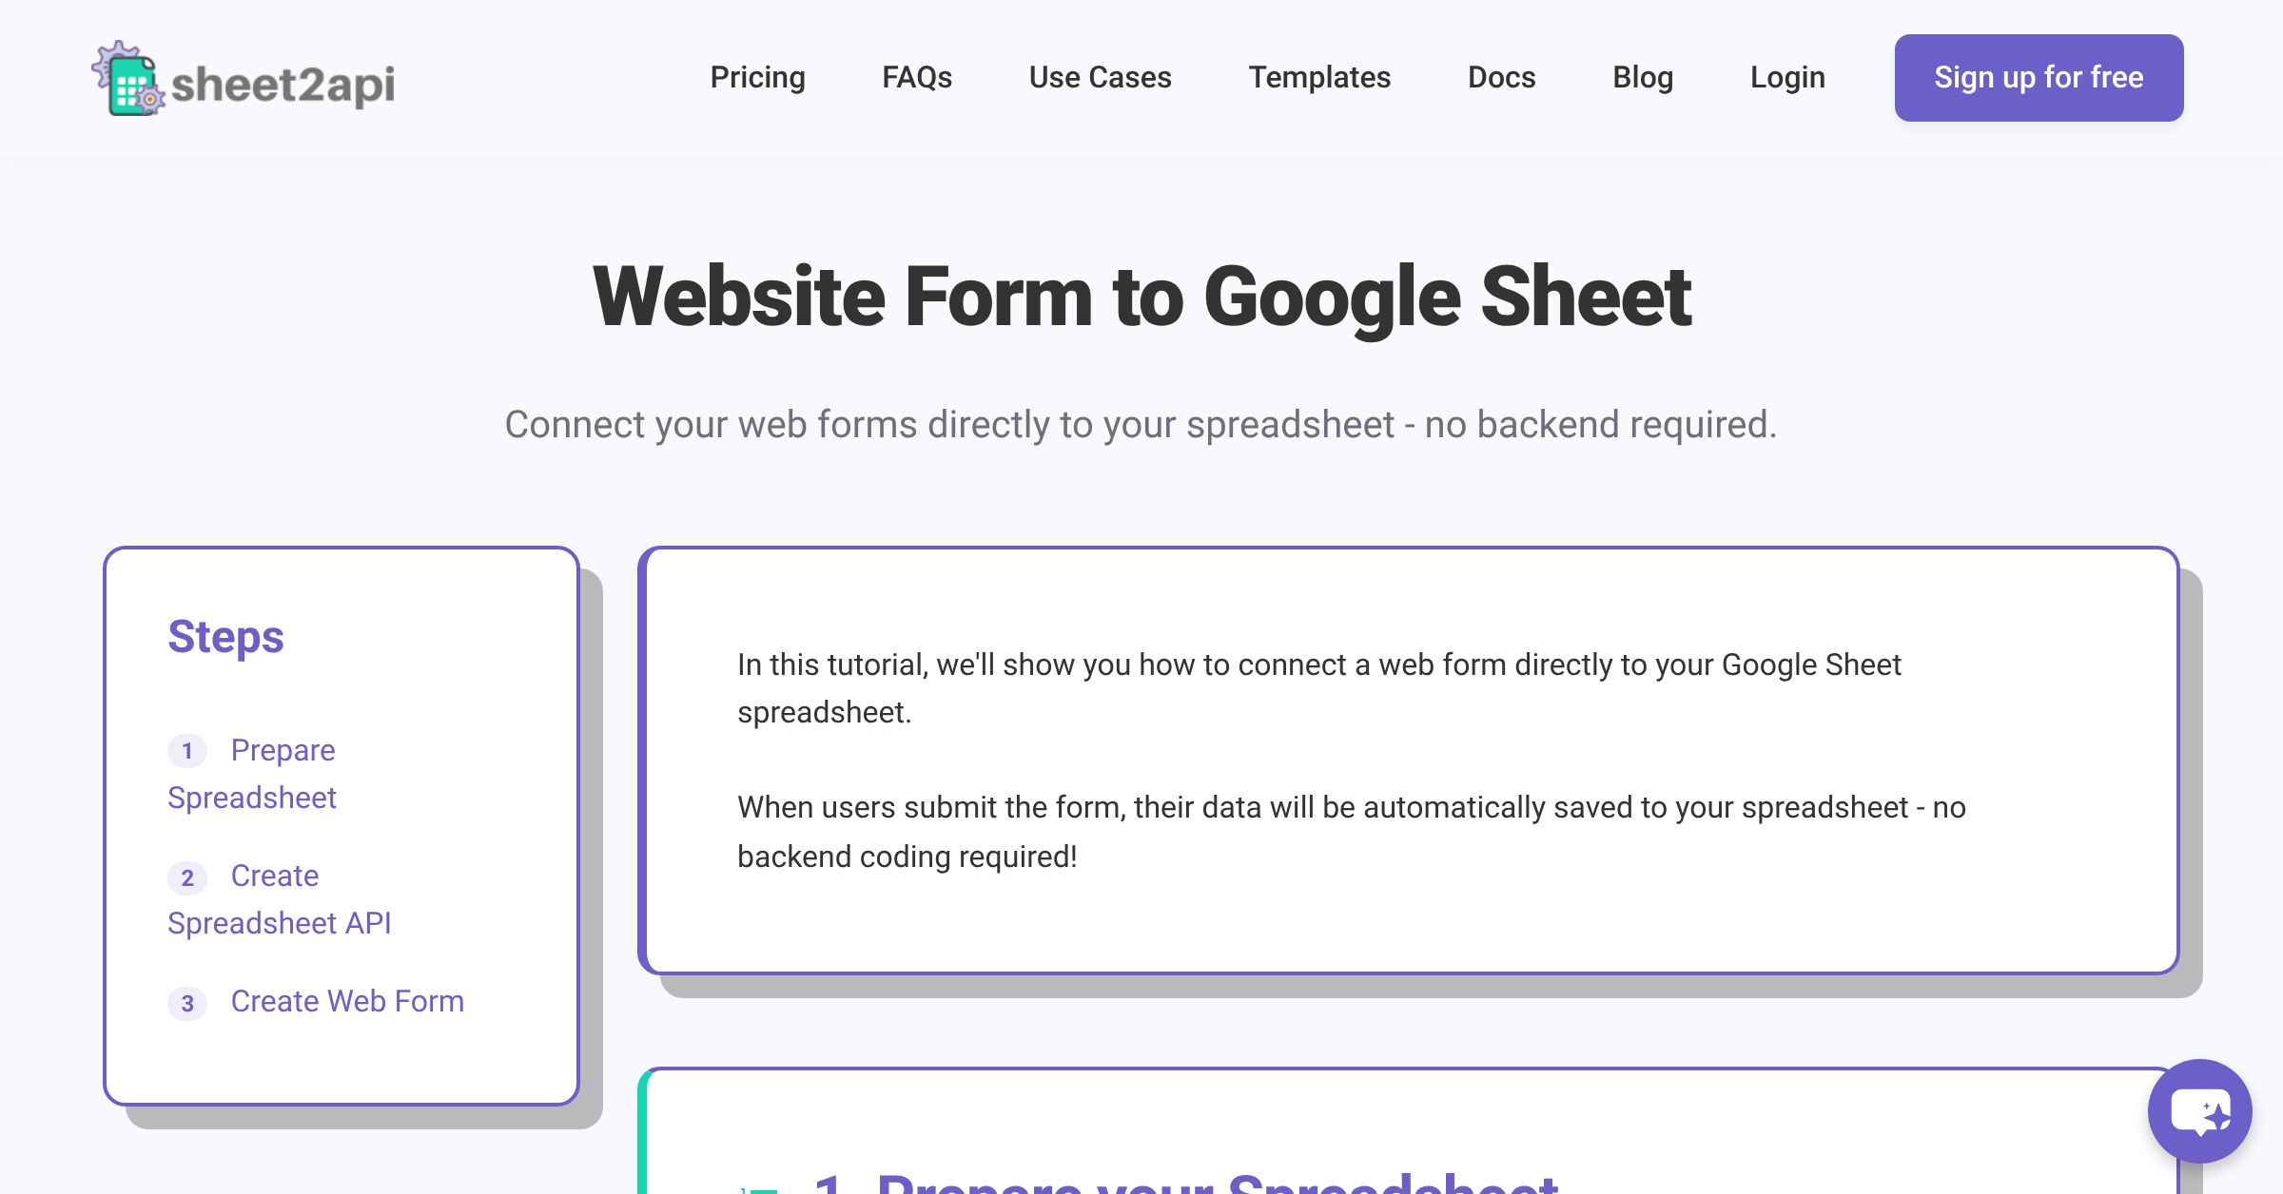Click the step 3 numbered badge
The width and height of the screenshot is (2283, 1194).
[x=187, y=1002]
